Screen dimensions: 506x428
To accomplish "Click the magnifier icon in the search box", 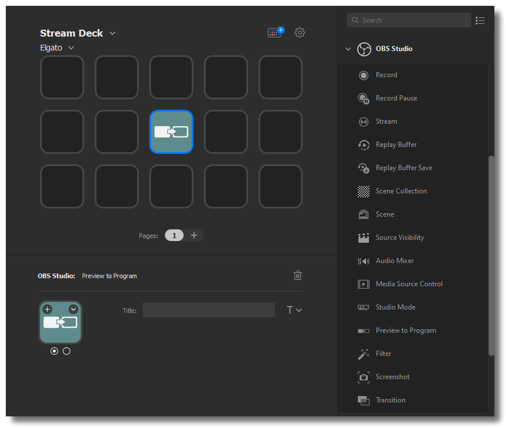I will tap(356, 20).
